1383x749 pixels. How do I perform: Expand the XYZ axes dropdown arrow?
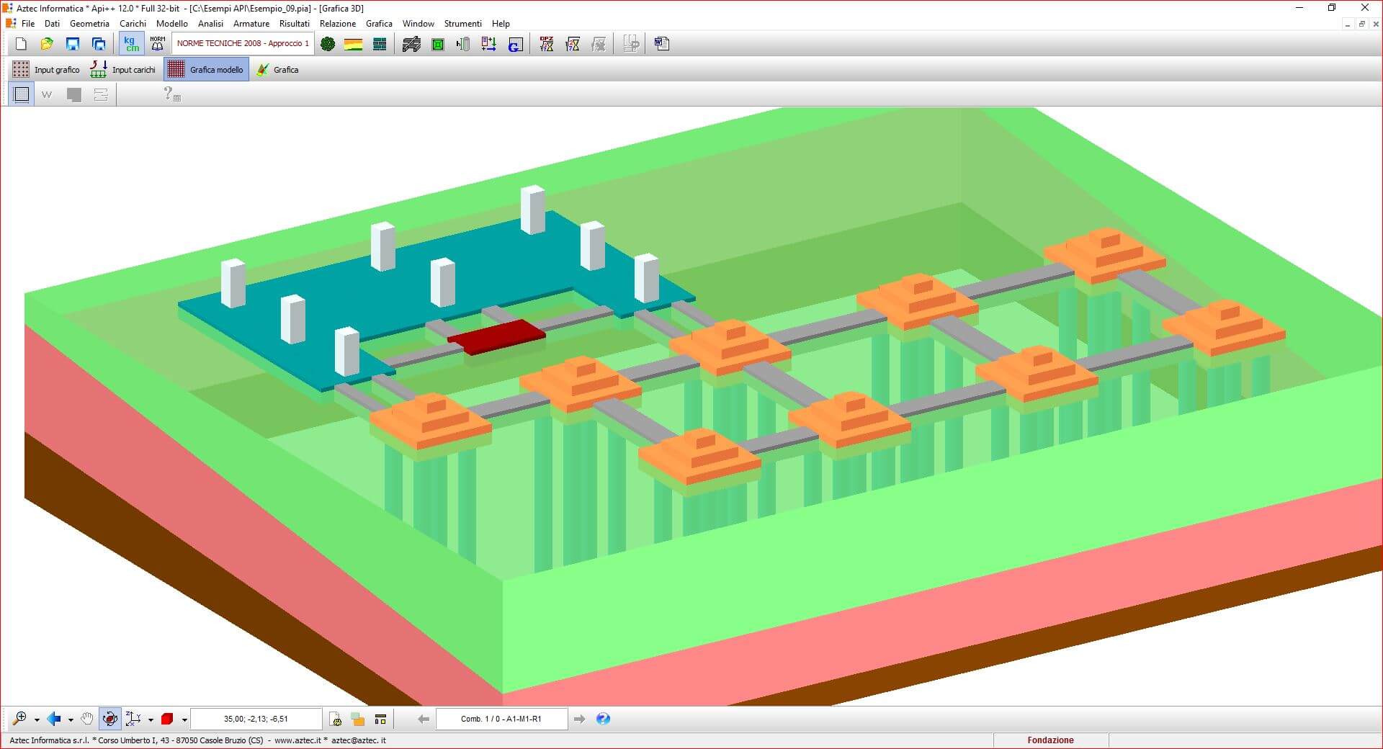tap(151, 719)
